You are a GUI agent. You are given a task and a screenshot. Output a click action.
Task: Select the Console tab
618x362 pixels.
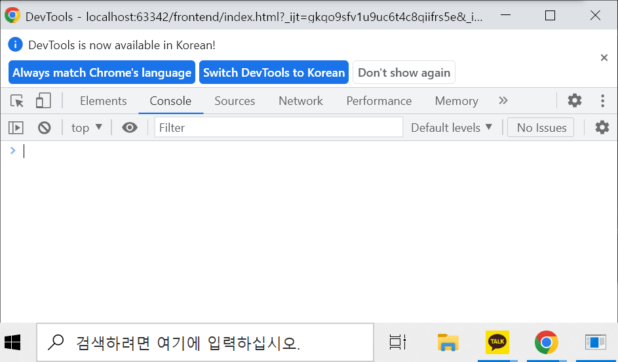[170, 101]
